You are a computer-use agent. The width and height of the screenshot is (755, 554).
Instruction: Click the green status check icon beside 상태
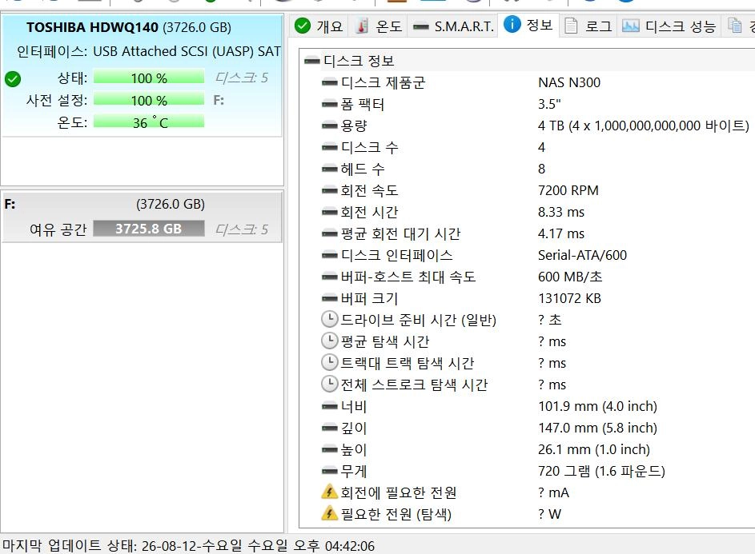[x=13, y=78]
